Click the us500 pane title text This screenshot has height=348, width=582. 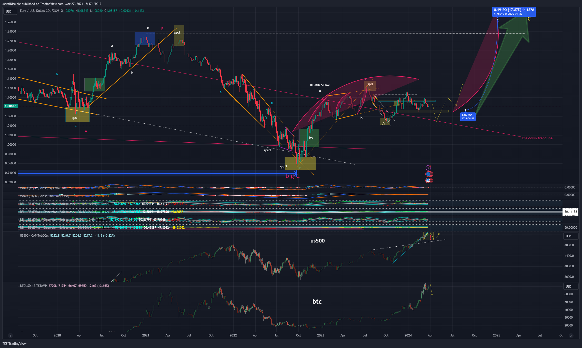point(317,241)
